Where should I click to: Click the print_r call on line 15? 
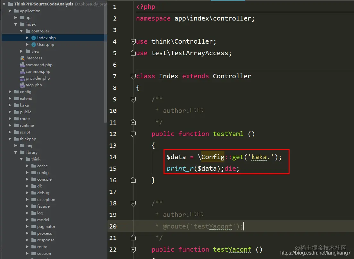click(180, 168)
